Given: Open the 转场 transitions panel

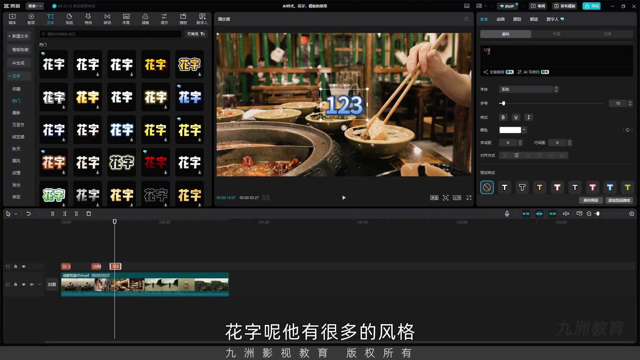Looking at the screenshot, I should [x=107, y=19].
